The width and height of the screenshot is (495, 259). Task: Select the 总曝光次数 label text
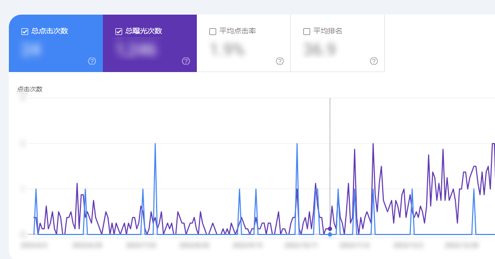(x=144, y=31)
